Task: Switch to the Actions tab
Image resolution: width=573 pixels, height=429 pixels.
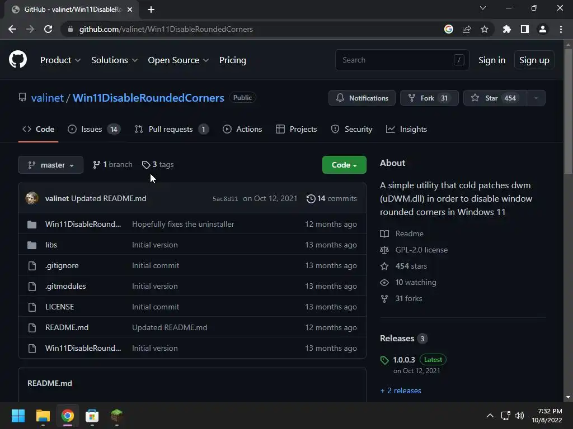Action: [x=242, y=129]
